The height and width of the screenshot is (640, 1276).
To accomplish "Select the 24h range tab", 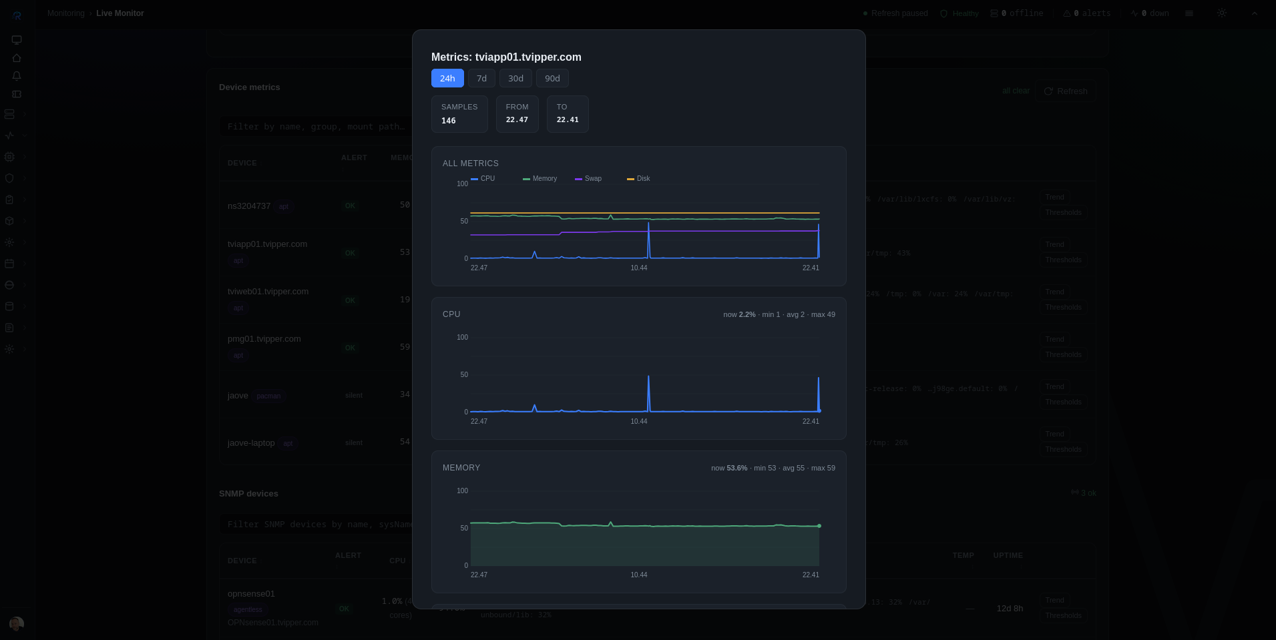I will (x=447, y=78).
